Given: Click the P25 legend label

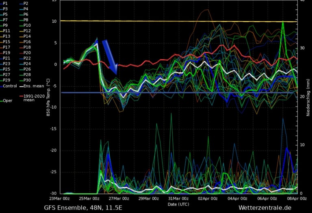Looking at the screenshot, I should point(6,69).
